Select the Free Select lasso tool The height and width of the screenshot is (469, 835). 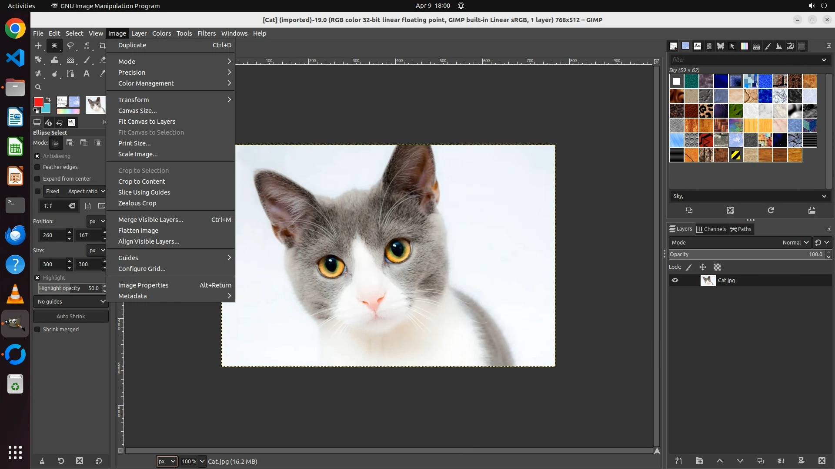[70, 46]
